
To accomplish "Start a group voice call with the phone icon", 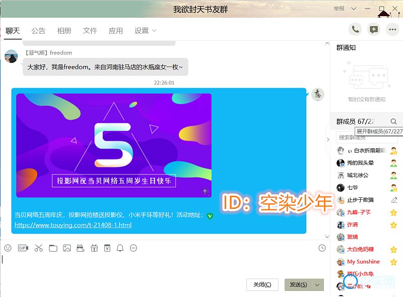I will point(356,30).
